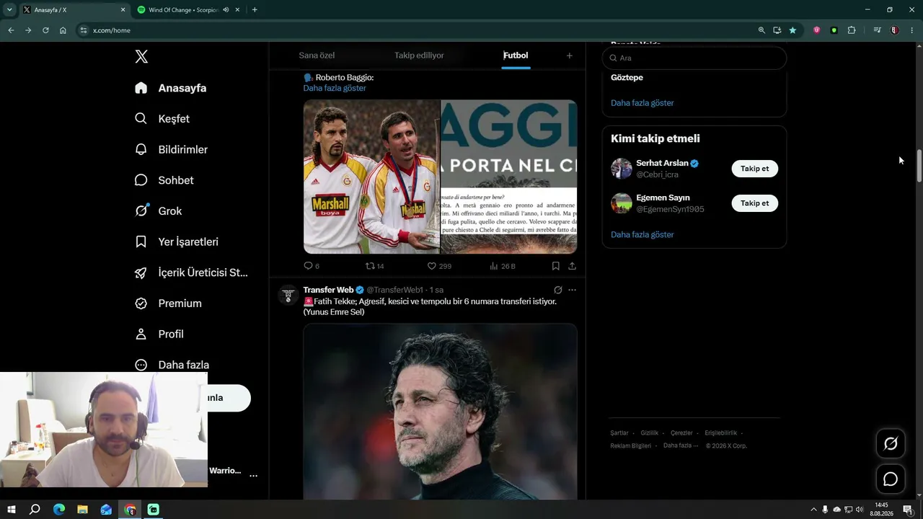Open the floating Grok button
Image resolution: width=923 pixels, height=519 pixels.
click(891, 444)
